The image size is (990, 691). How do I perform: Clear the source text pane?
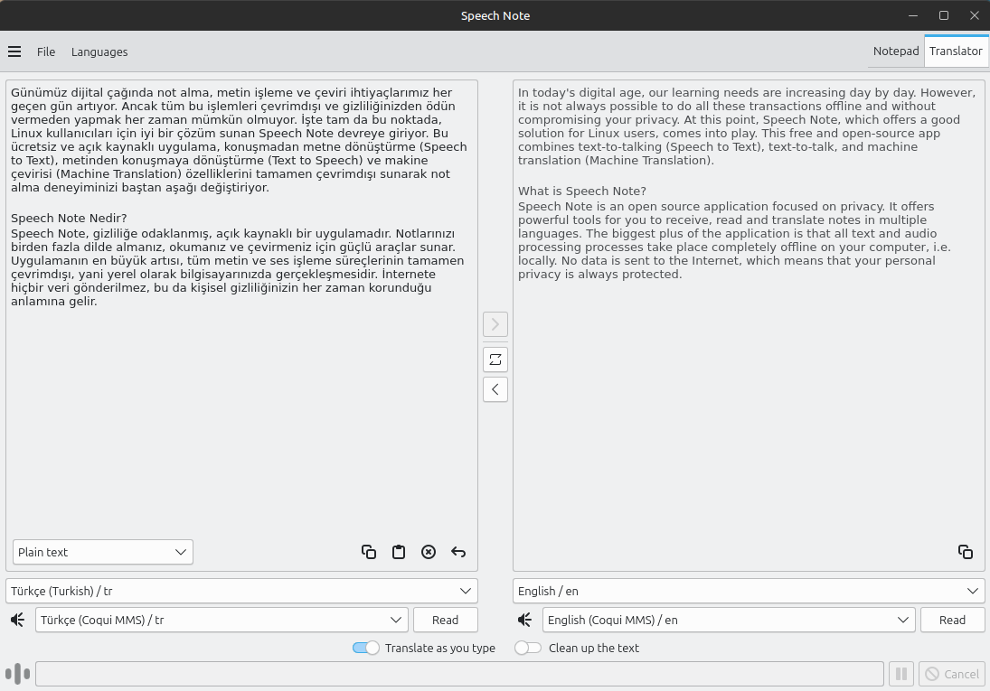coord(429,552)
